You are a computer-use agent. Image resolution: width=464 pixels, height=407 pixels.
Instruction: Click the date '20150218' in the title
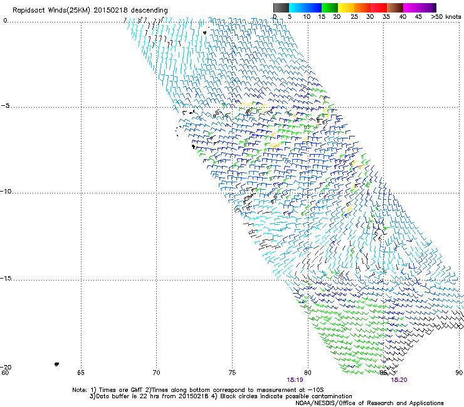[110, 10]
